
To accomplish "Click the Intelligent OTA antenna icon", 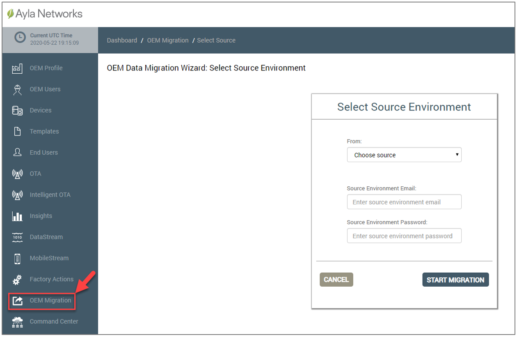I will (x=17, y=195).
